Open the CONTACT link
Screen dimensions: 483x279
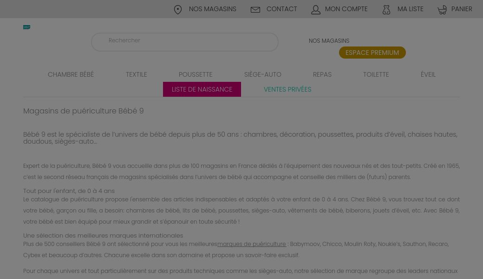pyautogui.click(x=281, y=9)
